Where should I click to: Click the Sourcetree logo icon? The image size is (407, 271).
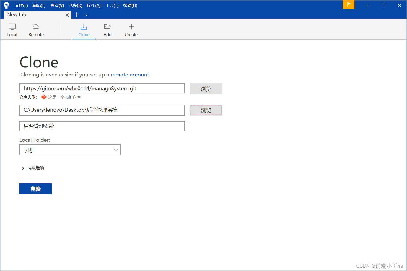(x=6, y=5)
